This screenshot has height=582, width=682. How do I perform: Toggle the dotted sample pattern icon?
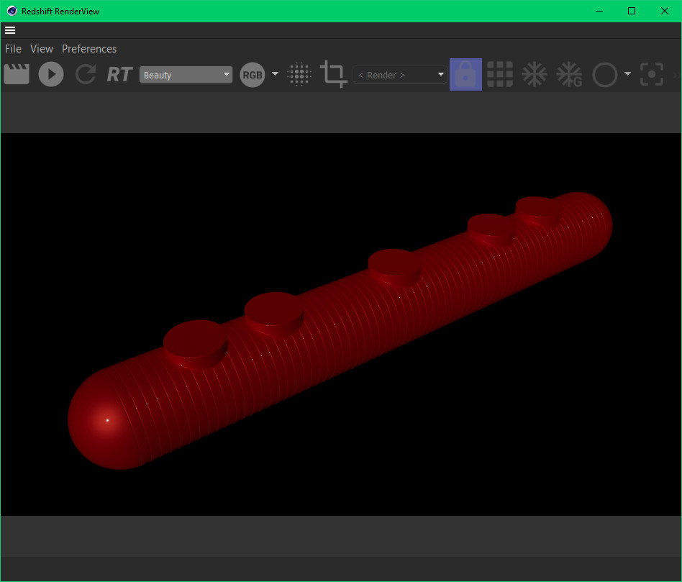click(x=299, y=74)
